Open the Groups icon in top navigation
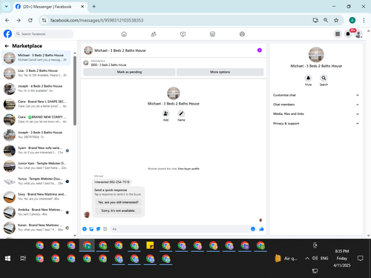This screenshot has width=371, height=278. click(x=242, y=34)
